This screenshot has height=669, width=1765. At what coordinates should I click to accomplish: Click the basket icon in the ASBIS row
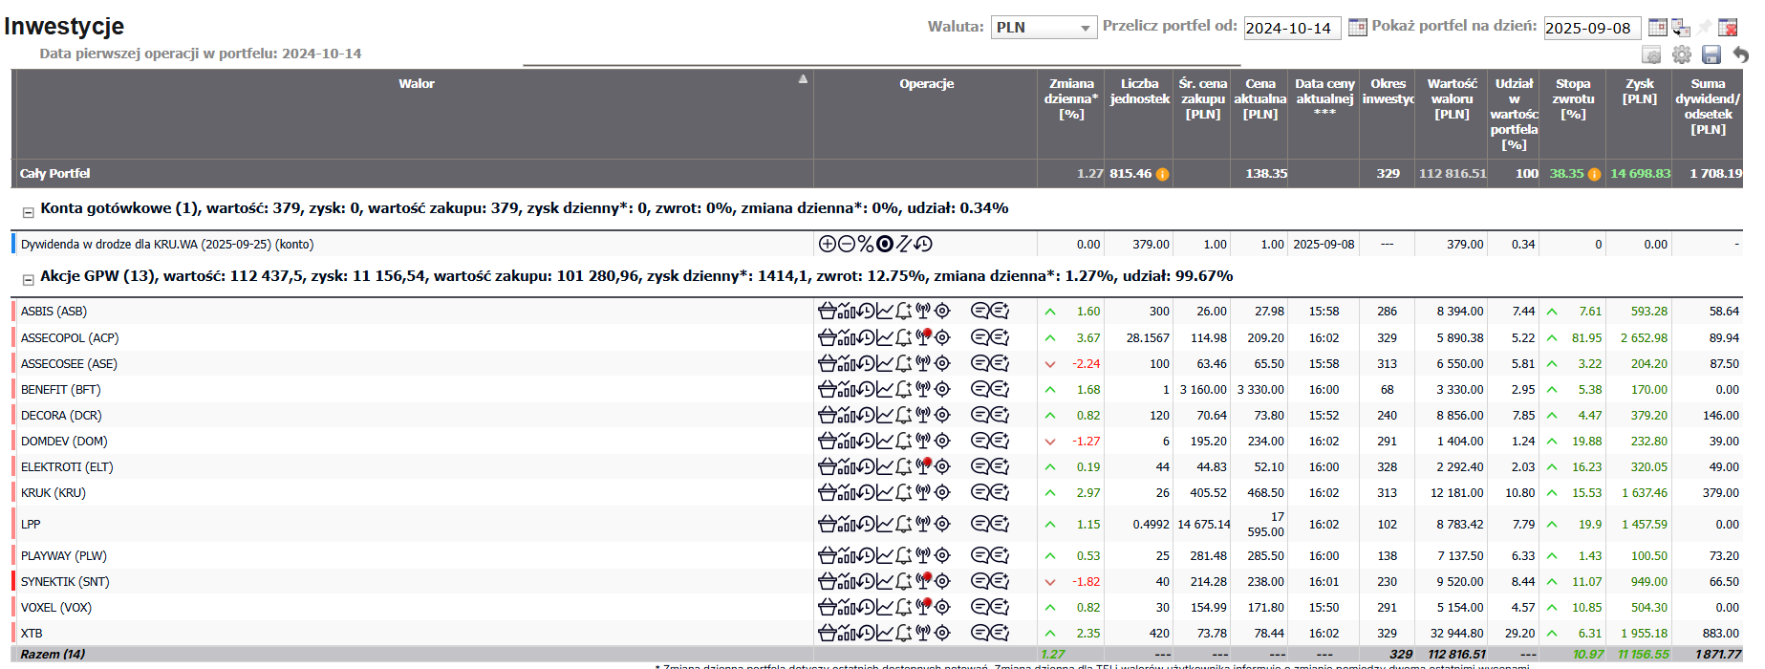pos(827,311)
